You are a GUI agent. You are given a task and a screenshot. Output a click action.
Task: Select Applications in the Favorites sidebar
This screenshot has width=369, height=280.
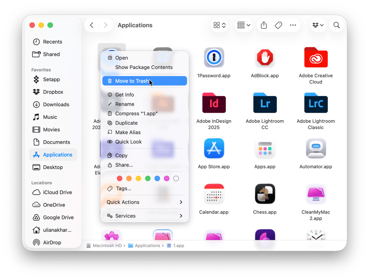(53, 155)
